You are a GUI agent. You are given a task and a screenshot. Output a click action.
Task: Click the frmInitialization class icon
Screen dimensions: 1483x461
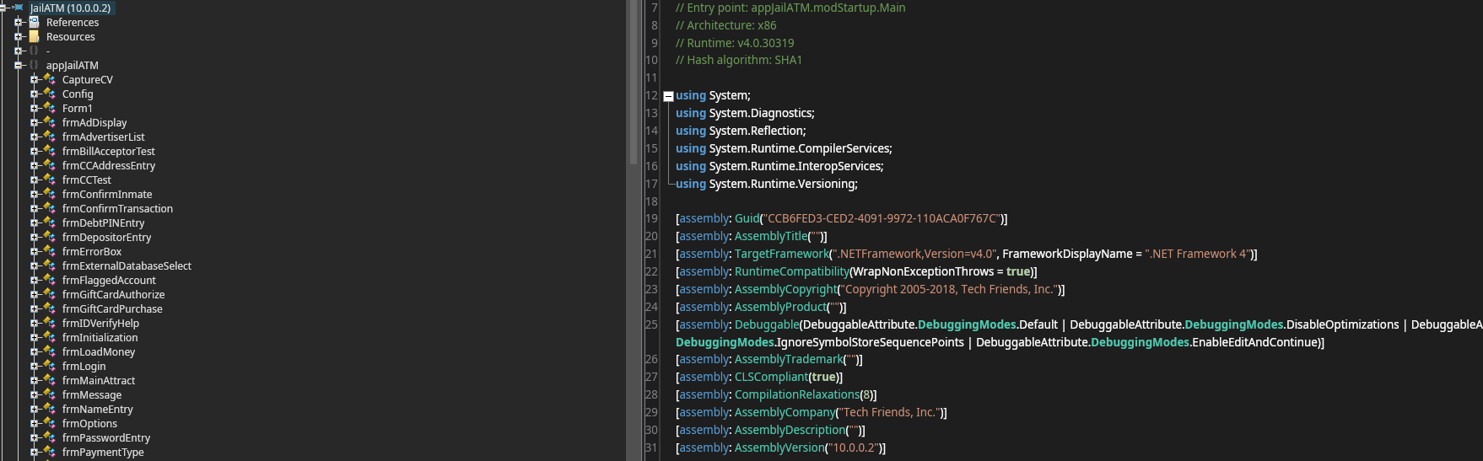50,337
